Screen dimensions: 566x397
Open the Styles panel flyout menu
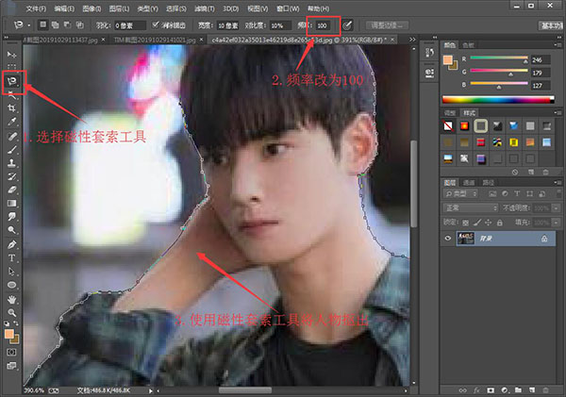pyautogui.click(x=558, y=113)
